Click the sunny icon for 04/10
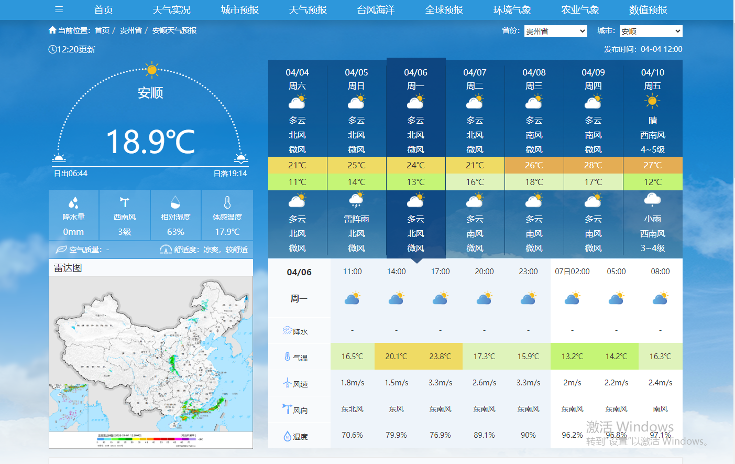735x464 pixels. click(x=652, y=102)
